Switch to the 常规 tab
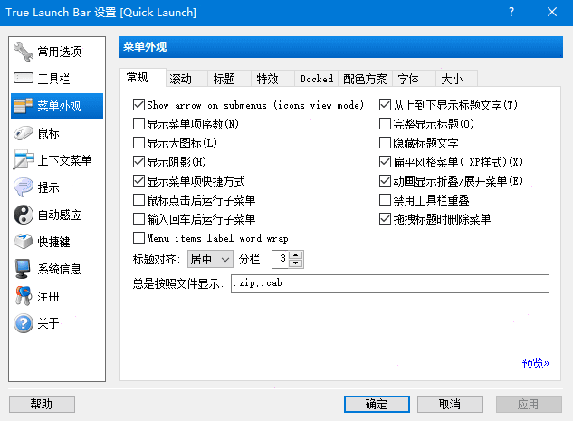 coord(143,78)
